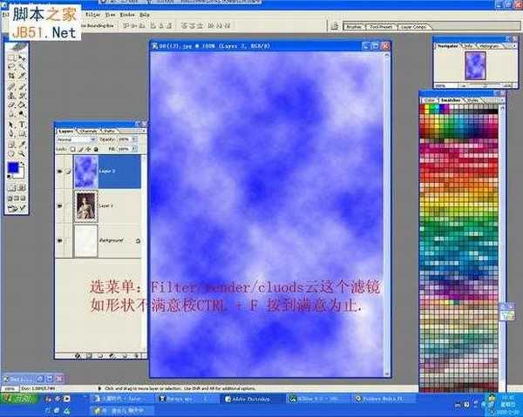523x417 pixels.
Task: Select the Hand tool
Action: click(x=11, y=154)
